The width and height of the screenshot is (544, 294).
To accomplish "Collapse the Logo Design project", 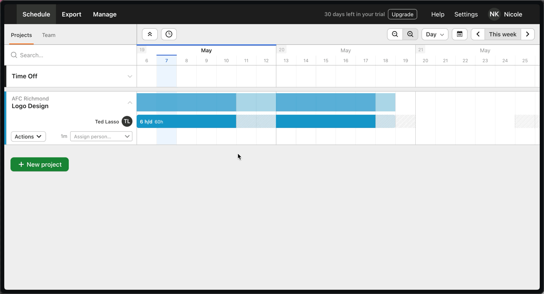I will click(x=130, y=103).
